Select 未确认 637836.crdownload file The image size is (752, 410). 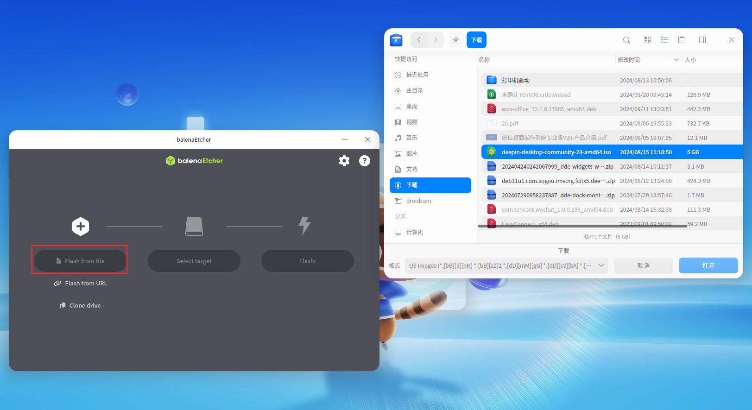612,95
